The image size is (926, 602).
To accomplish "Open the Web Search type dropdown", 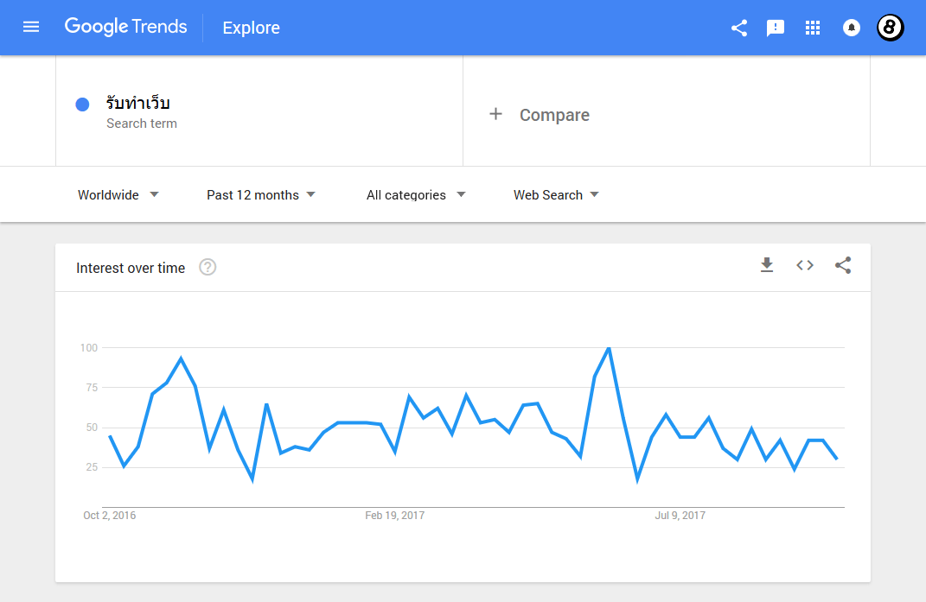I will (x=556, y=195).
